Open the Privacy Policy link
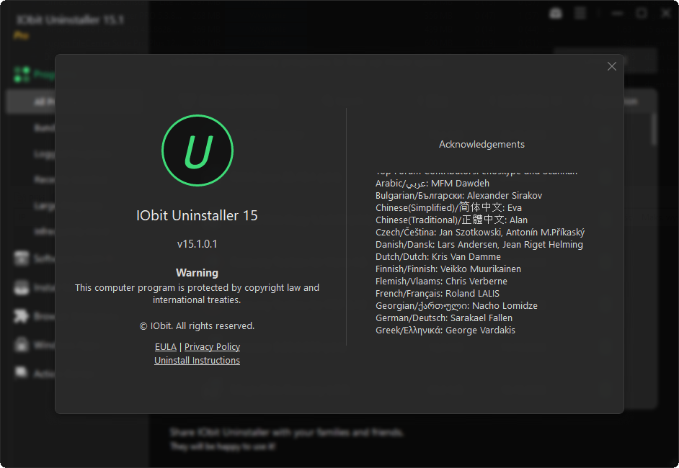This screenshot has width=679, height=468. (212, 347)
